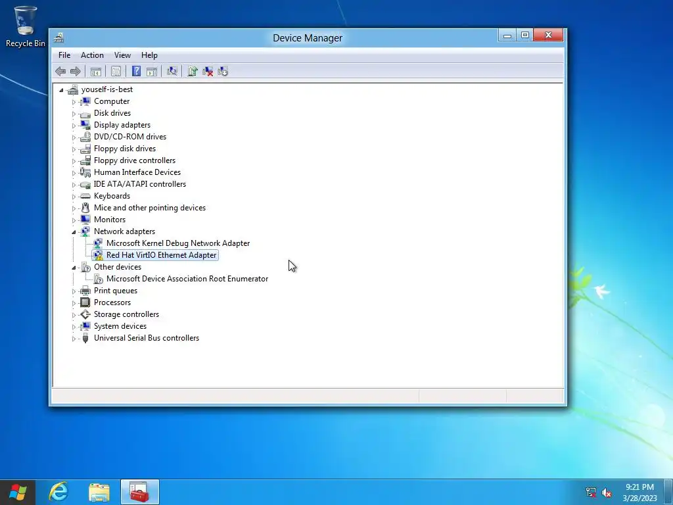Click the Red Hat VirtIO warning icon
Viewport: 673px width, 505px height.
pos(99,255)
